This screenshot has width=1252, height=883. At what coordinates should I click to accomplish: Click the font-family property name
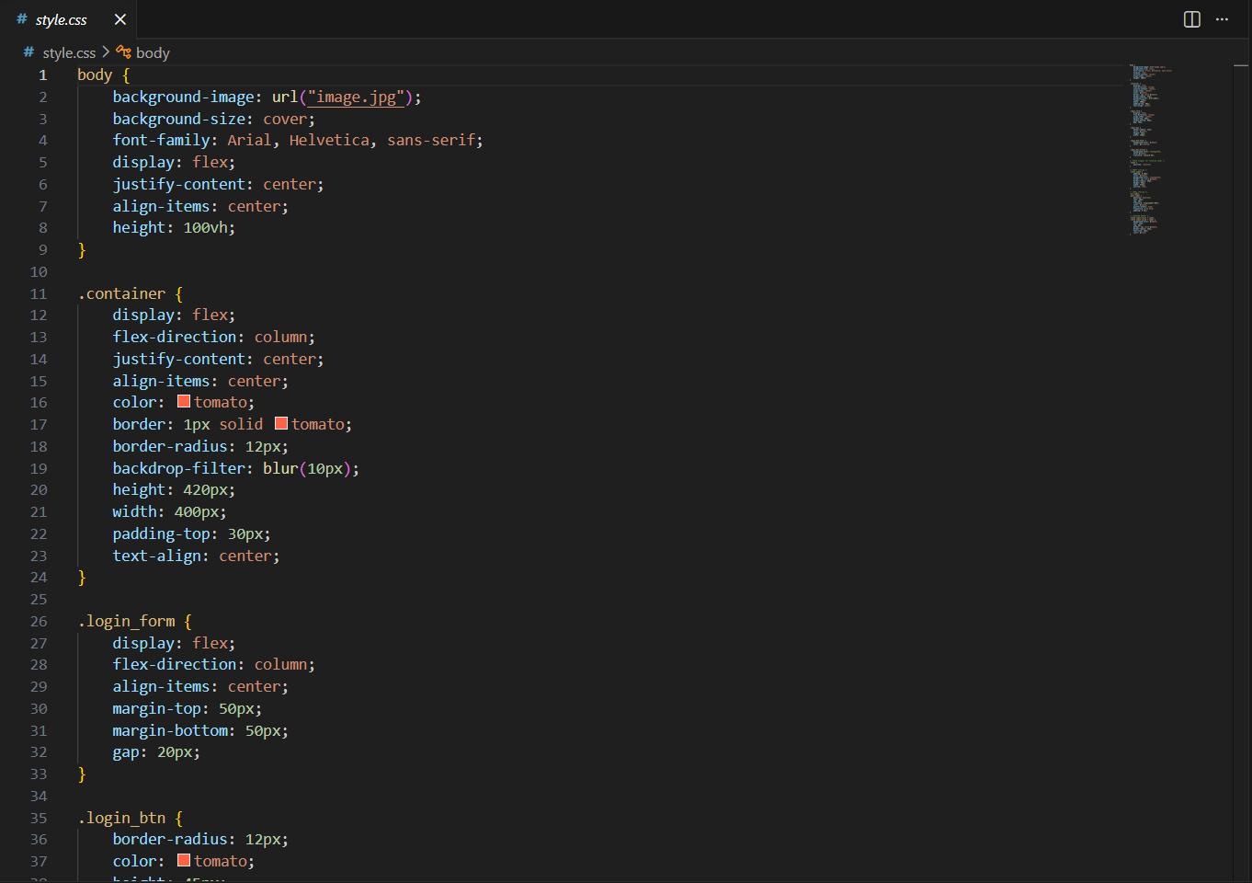pyautogui.click(x=161, y=141)
